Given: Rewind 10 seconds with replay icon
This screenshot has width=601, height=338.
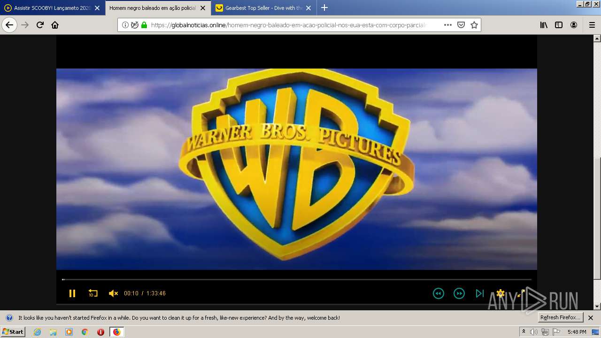Looking at the screenshot, I should click(93, 293).
